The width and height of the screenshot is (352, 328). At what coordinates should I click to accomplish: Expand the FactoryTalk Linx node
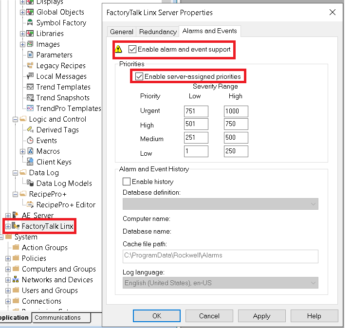(x=8, y=226)
